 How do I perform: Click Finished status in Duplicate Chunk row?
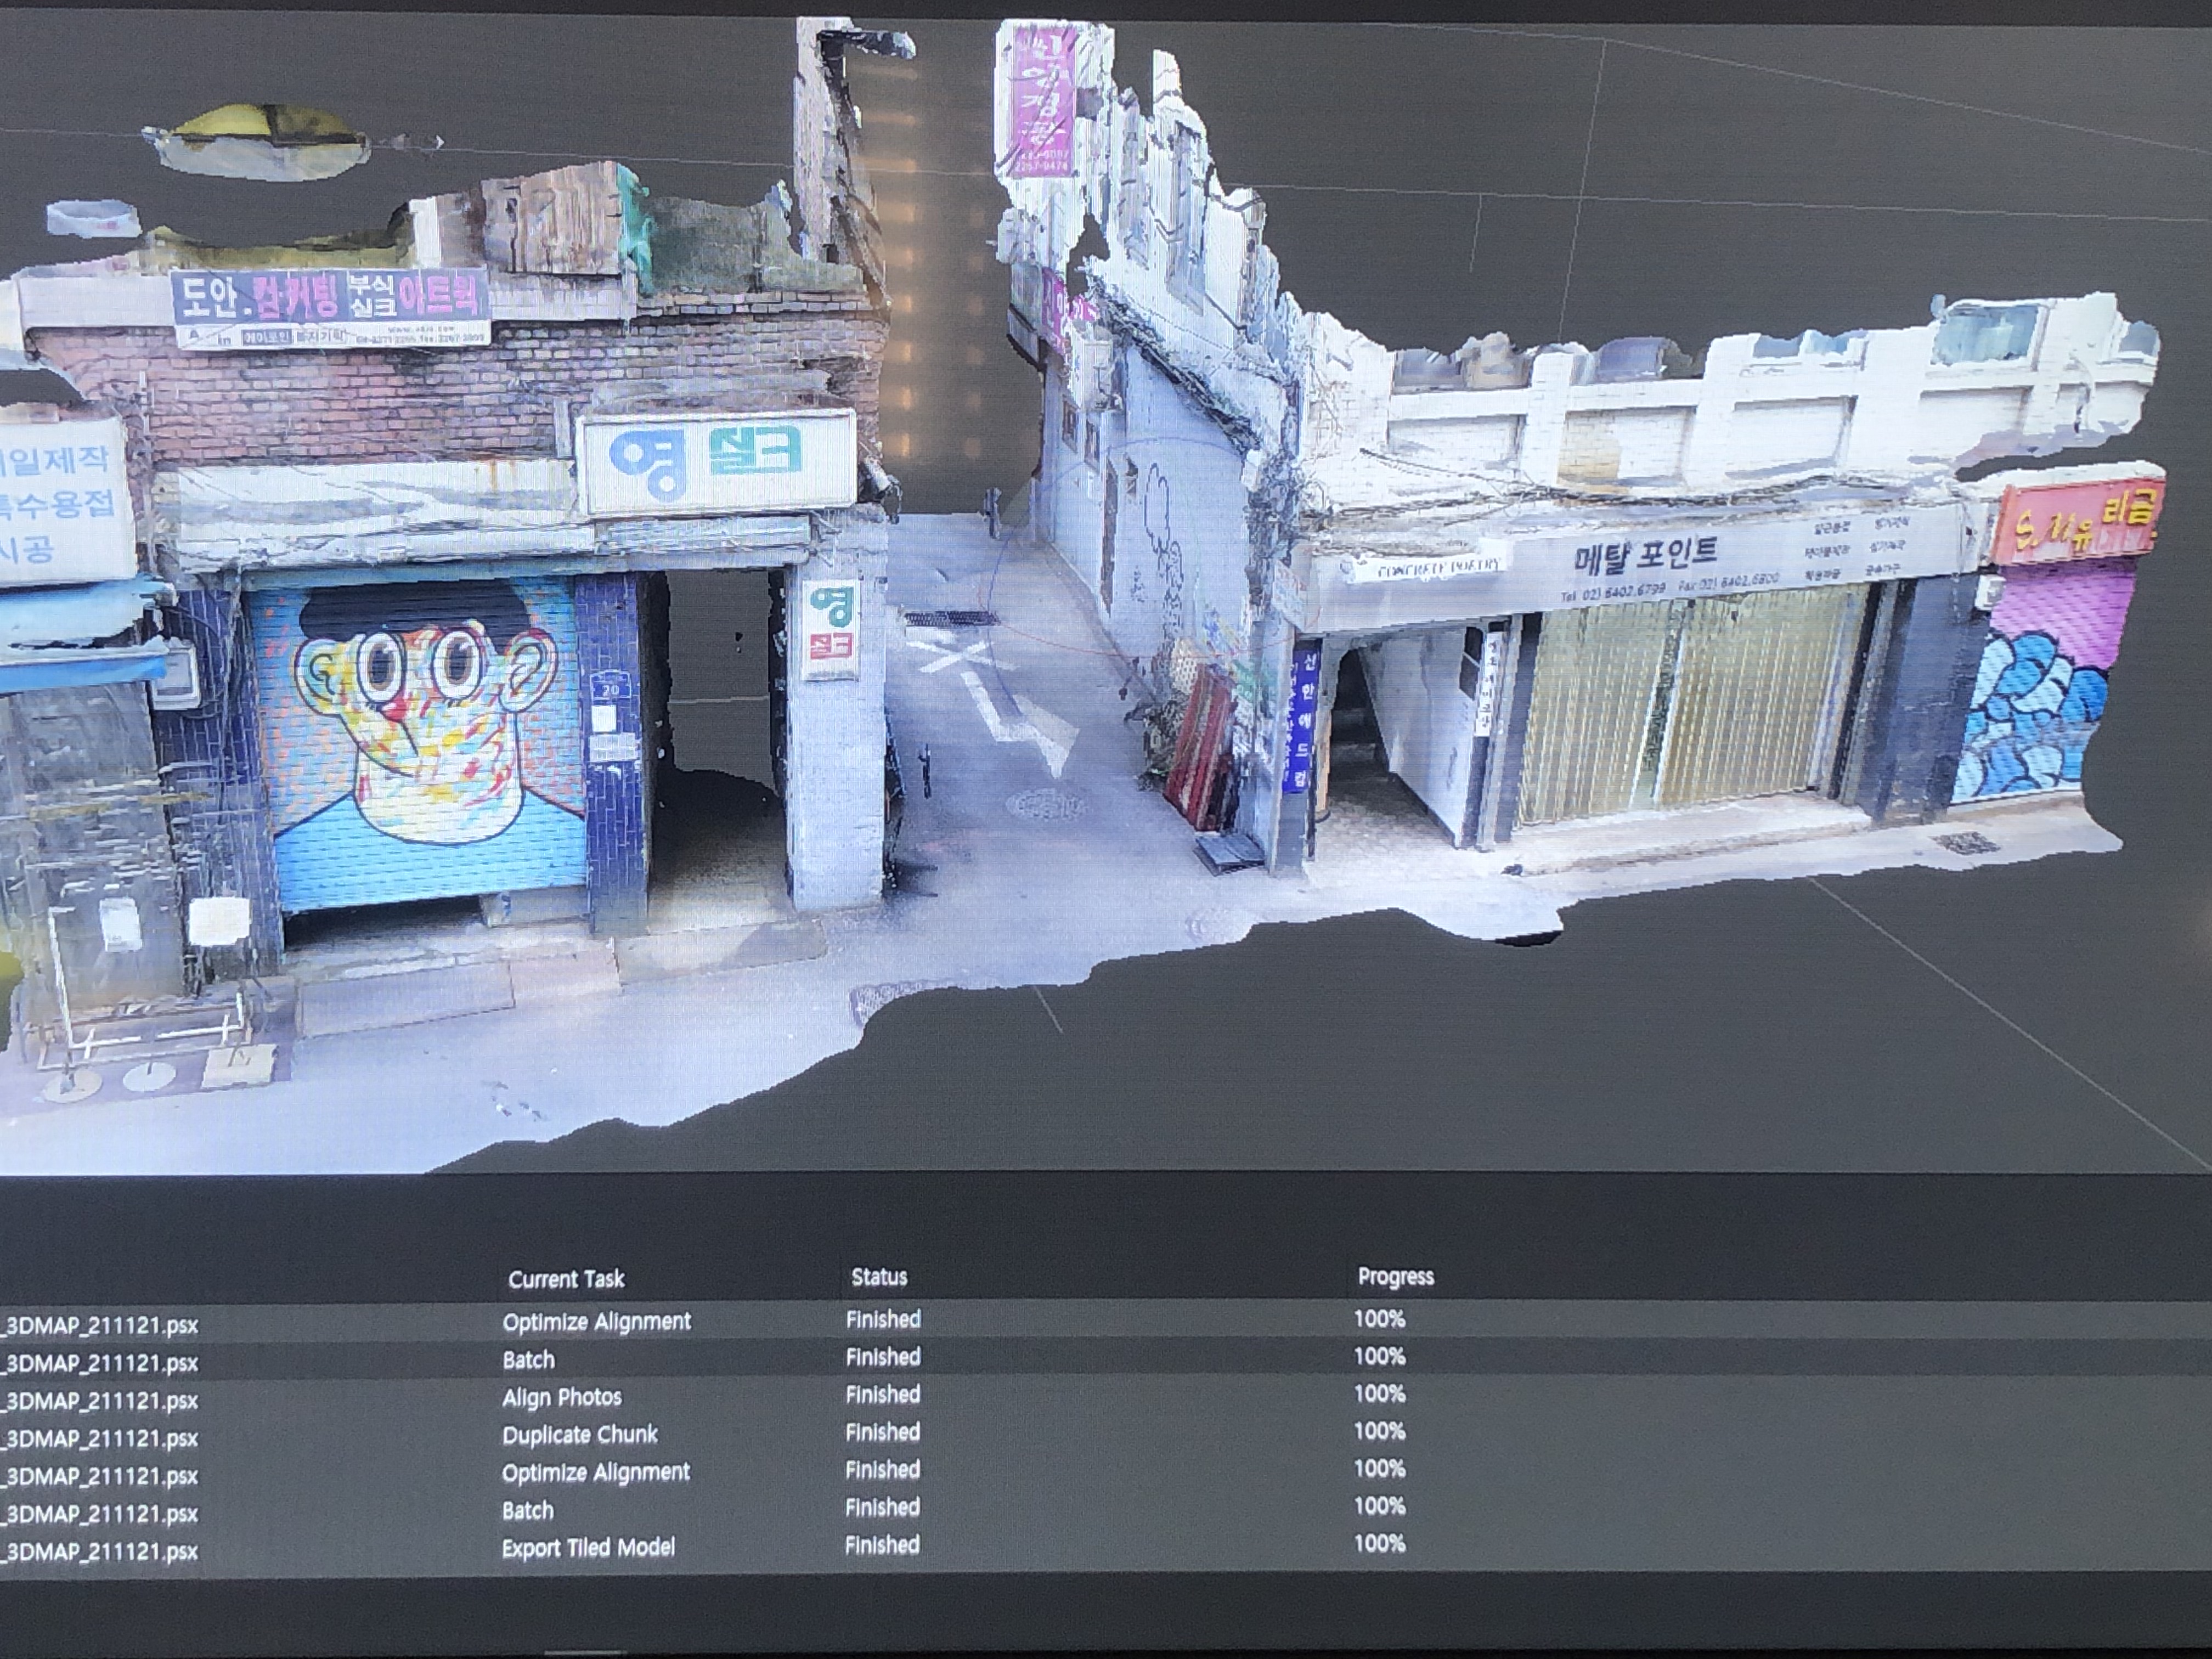(x=883, y=1432)
